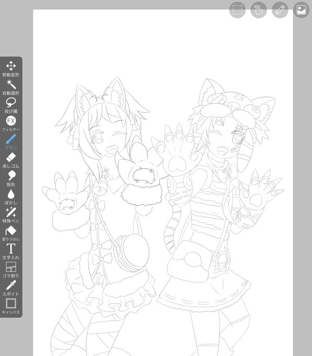This screenshot has width=312, height=356.
Task: Select the ブラシ brush tool
Action: pyautogui.click(x=11, y=142)
